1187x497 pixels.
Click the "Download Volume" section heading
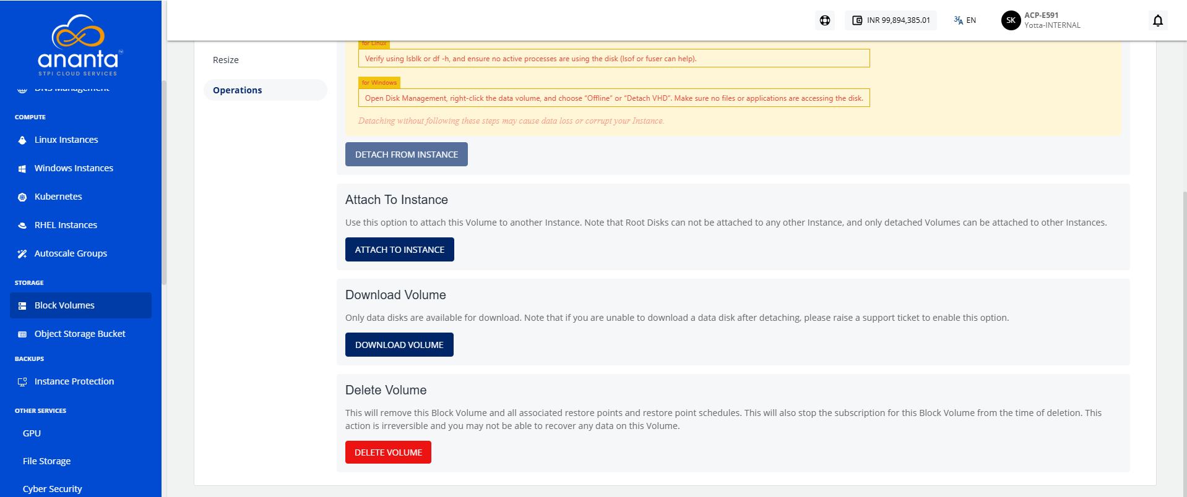tap(395, 295)
